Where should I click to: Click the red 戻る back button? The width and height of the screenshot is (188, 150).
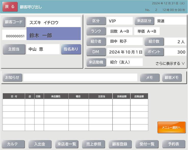point(10,7)
